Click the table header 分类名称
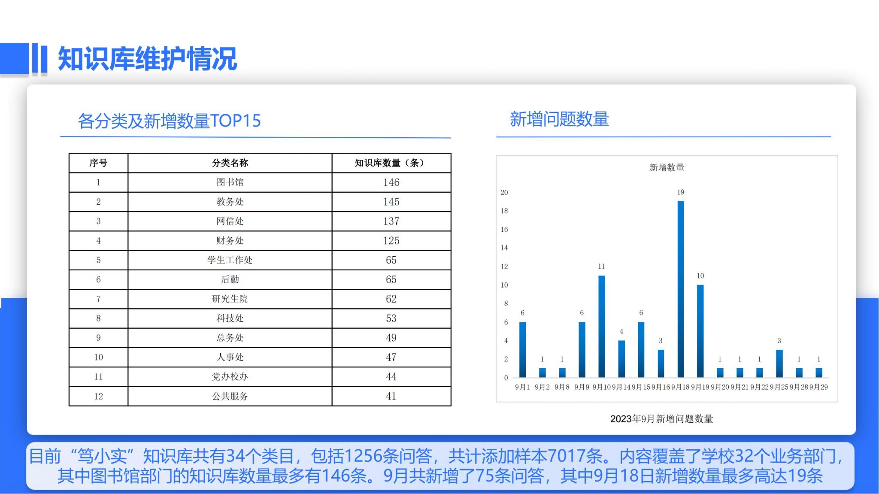Screen dimensions: 879x494 230,163
